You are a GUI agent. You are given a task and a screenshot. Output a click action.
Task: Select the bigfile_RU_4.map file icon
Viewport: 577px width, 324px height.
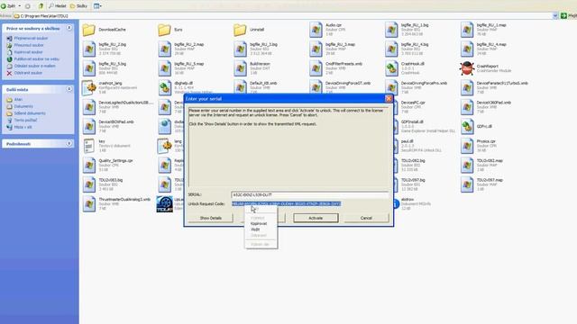[x=467, y=49]
